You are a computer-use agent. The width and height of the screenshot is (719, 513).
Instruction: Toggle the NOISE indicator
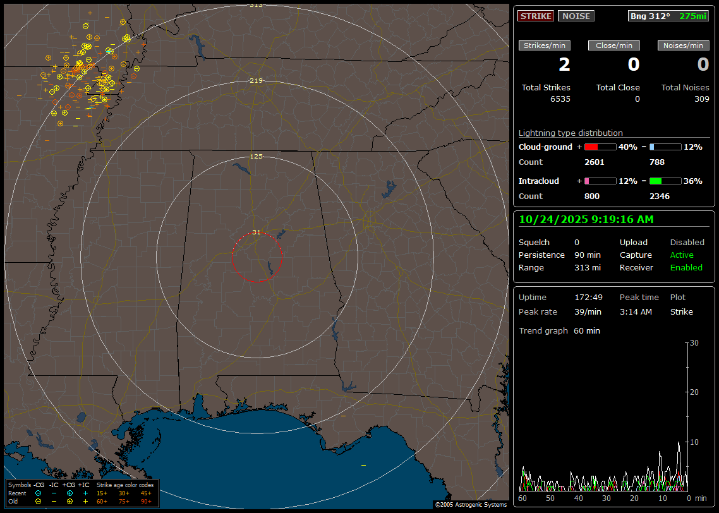point(576,16)
